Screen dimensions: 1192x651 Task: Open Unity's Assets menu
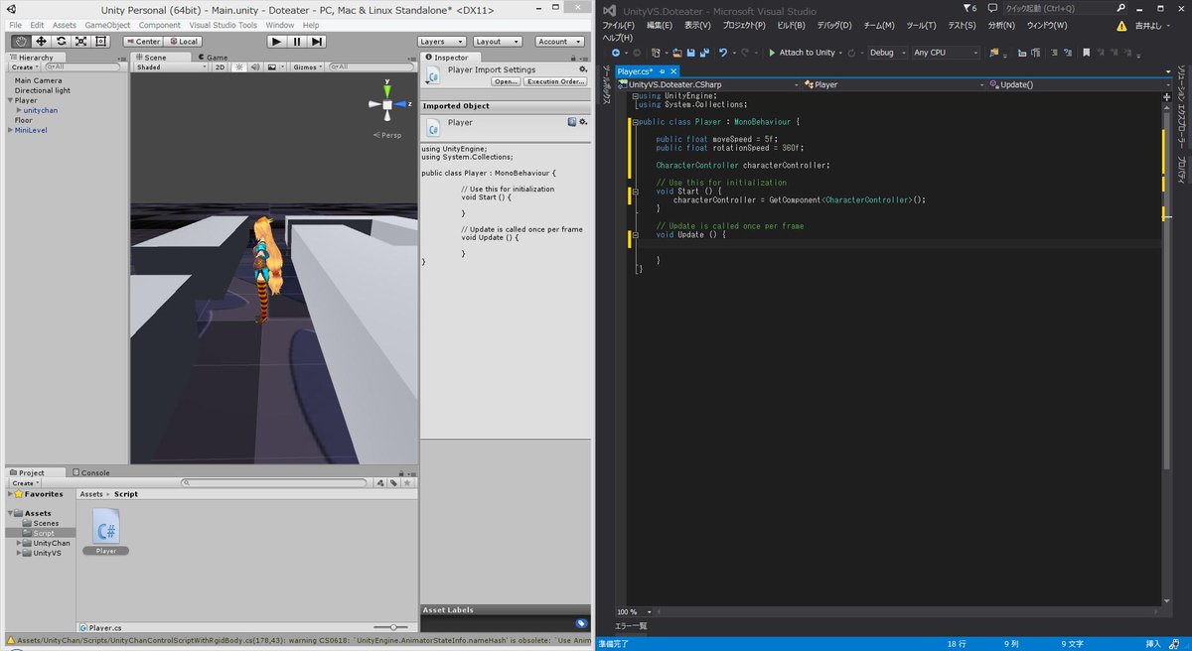point(64,25)
